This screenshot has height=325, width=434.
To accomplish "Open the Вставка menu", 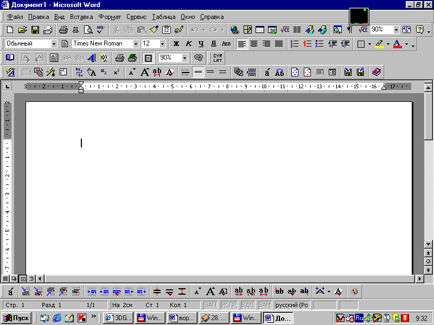I will pyautogui.click(x=81, y=17).
